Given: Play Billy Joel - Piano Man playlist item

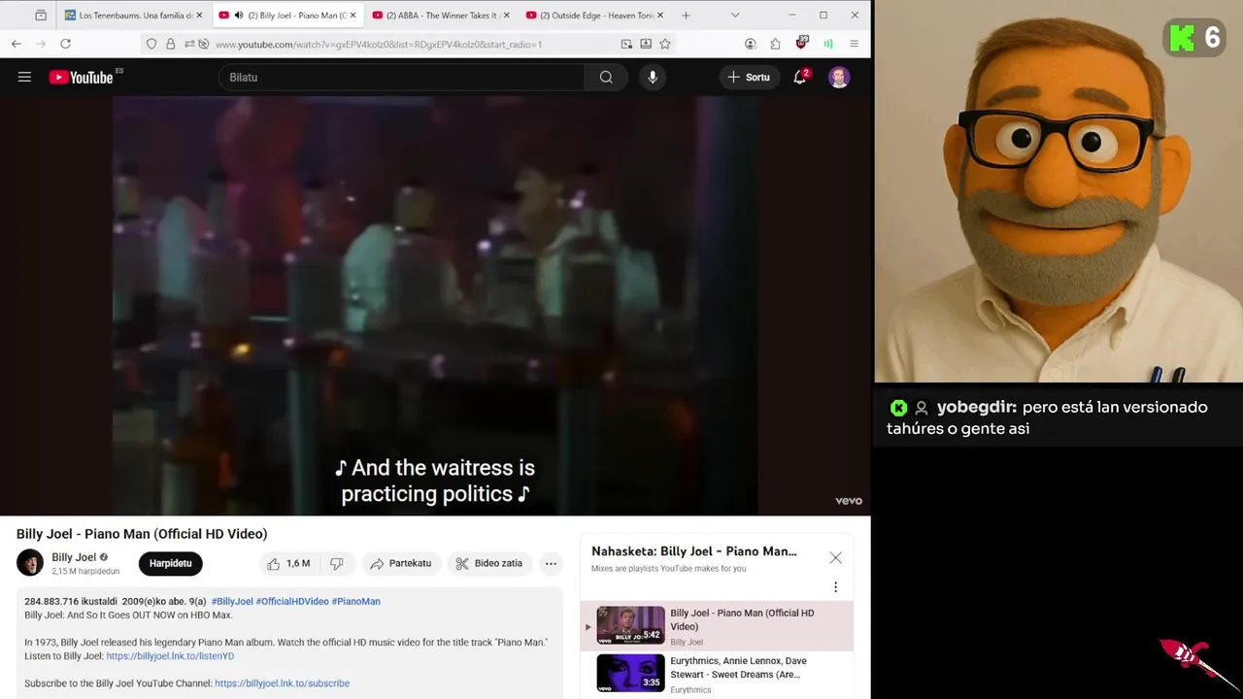Looking at the screenshot, I should coord(717,626).
